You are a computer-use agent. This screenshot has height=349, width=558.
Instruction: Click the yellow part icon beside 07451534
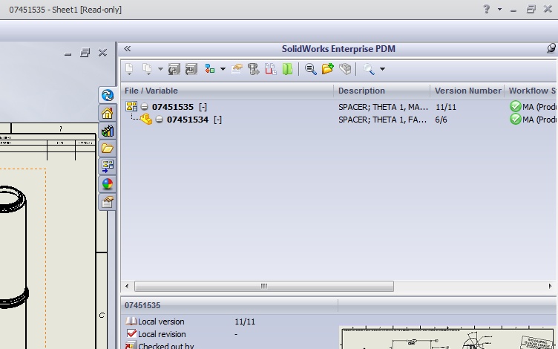[x=146, y=120]
